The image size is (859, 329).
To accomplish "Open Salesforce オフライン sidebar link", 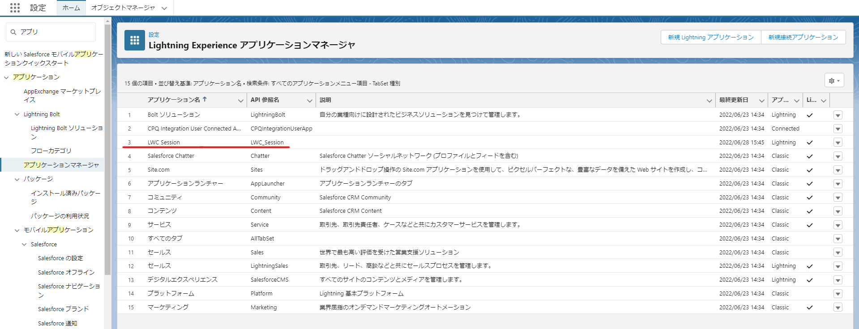I will [x=66, y=272].
